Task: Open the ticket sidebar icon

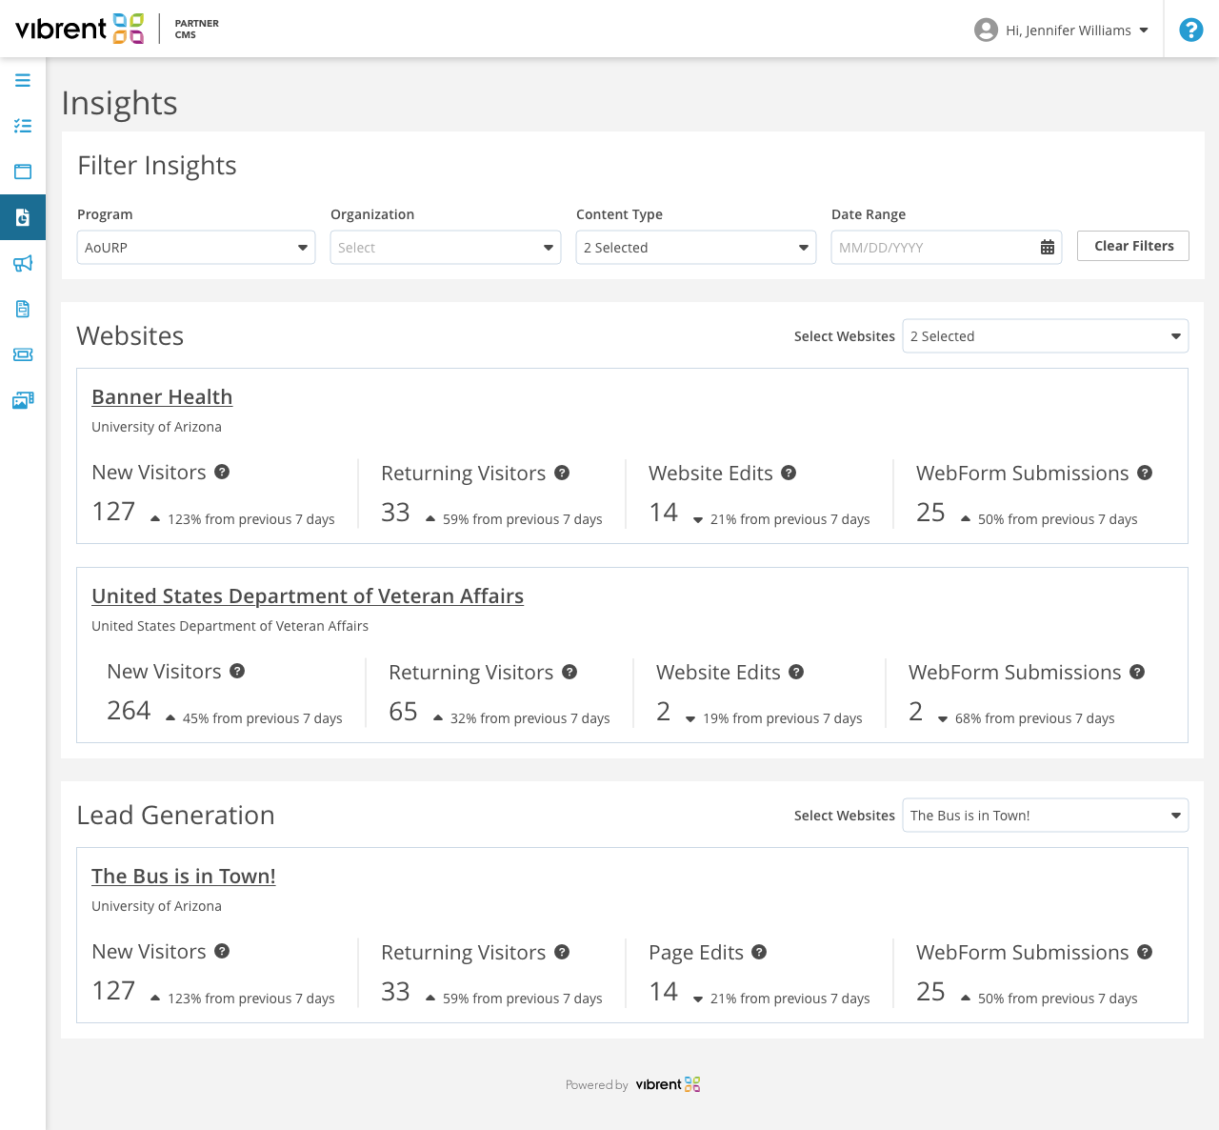Action: coord(23,354)
